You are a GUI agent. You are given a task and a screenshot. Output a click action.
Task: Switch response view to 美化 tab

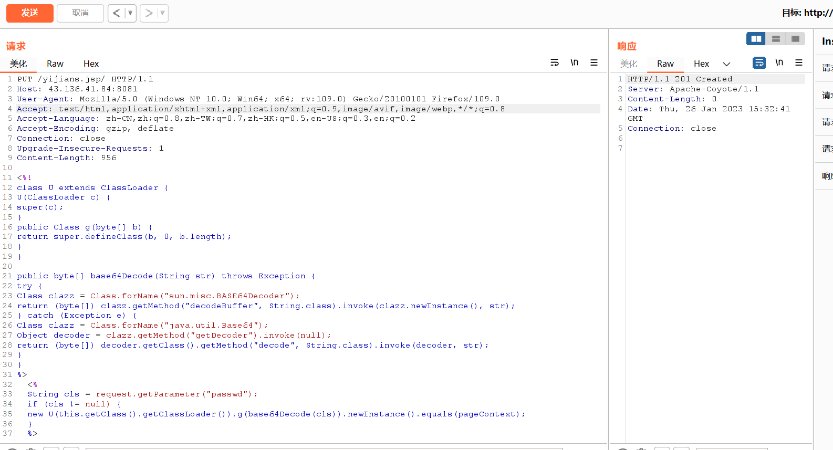[x=629, y=64]
